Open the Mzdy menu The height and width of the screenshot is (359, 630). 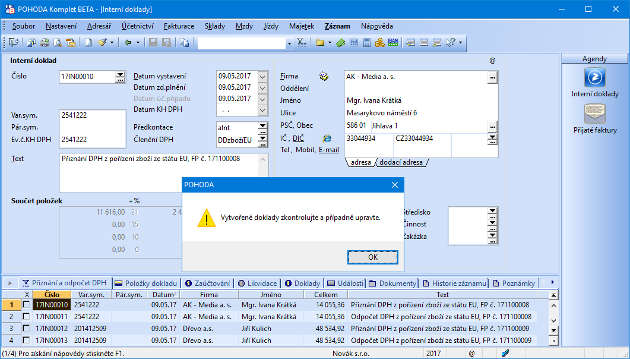(x=244, y=26)
